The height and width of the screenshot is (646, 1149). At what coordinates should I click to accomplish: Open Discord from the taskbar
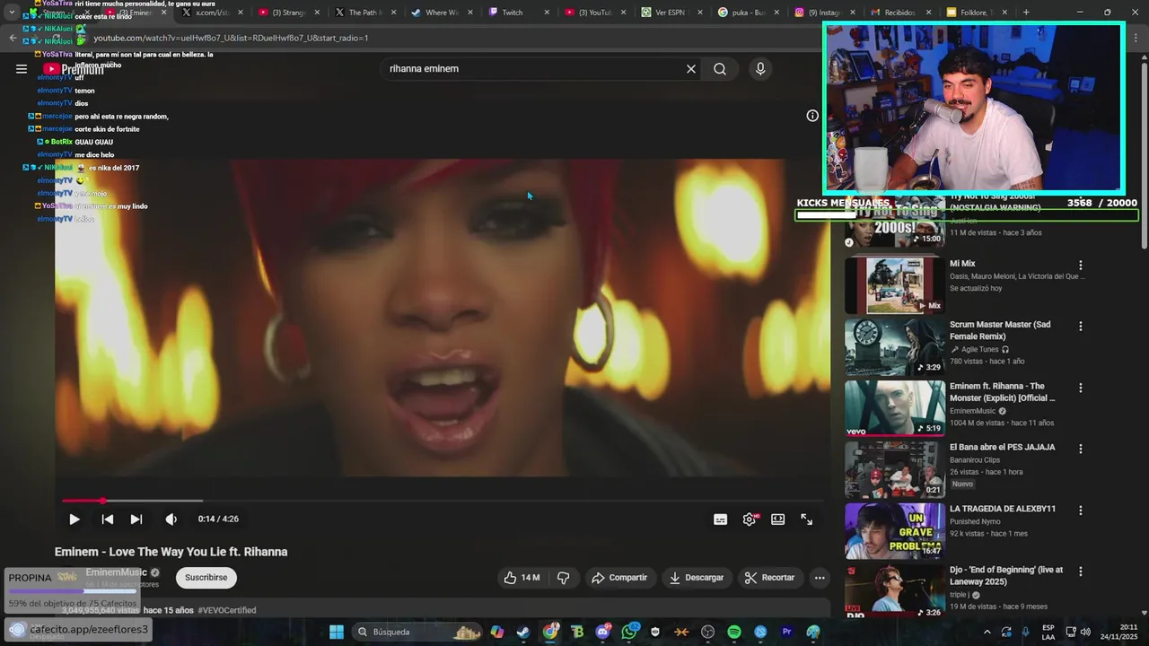602,632
